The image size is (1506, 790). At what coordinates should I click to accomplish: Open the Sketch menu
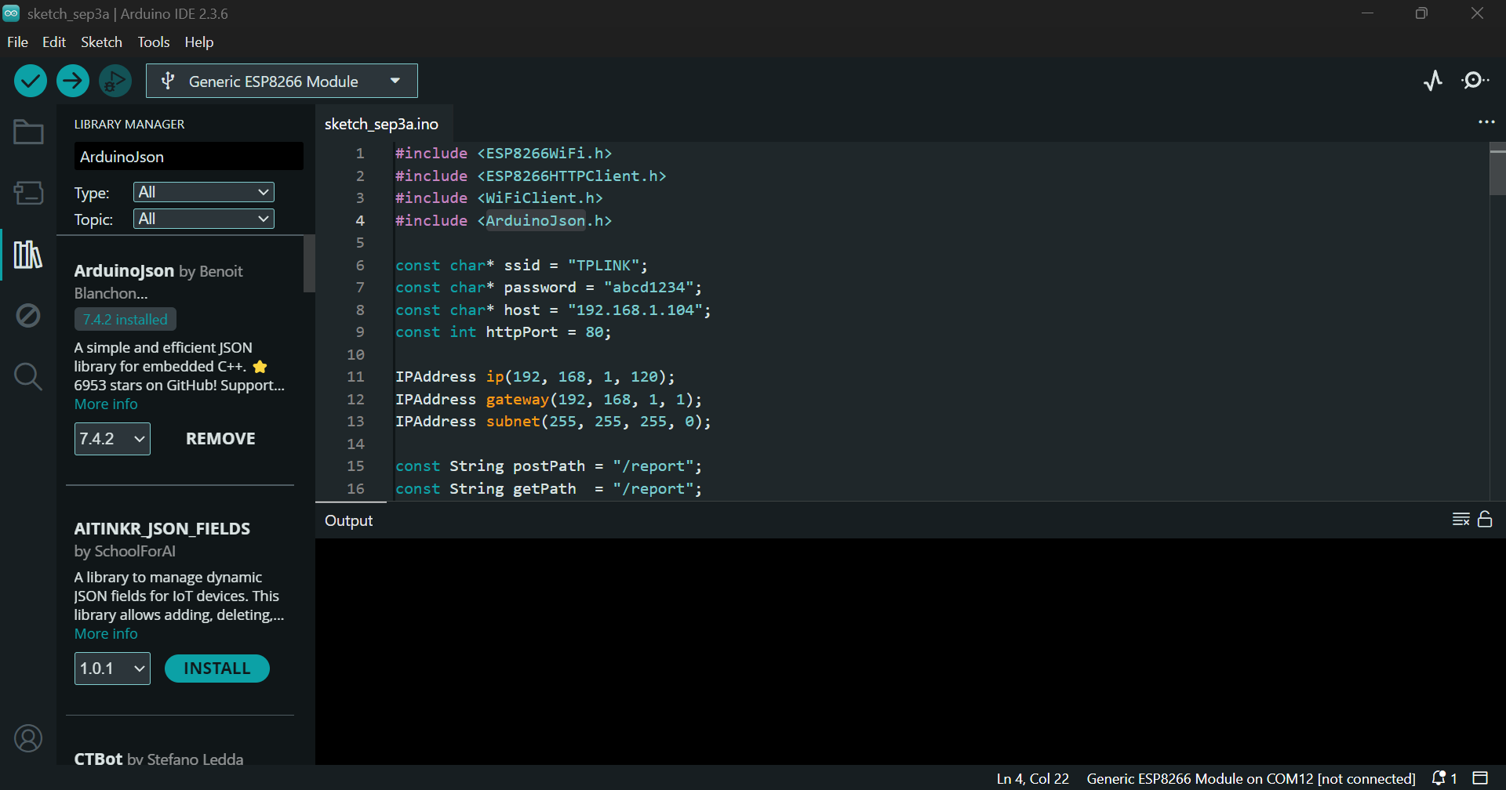[101, 42]
